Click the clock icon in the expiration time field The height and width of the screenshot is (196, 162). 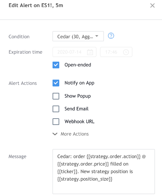(x=126, y=52)
